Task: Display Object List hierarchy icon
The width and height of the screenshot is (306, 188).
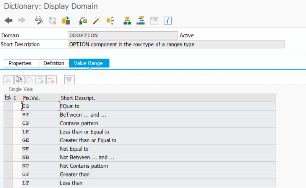Action: point(127,21)
